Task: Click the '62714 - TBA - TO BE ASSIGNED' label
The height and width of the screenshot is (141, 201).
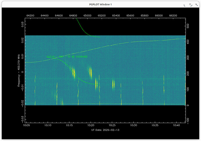Action: (x=67, y=57)
